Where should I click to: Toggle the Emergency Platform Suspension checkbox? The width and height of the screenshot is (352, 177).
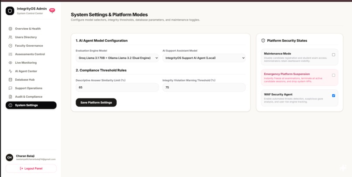click(x=333, y=75)
